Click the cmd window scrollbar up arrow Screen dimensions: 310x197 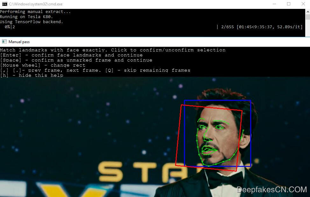click(x=308, y=12)
